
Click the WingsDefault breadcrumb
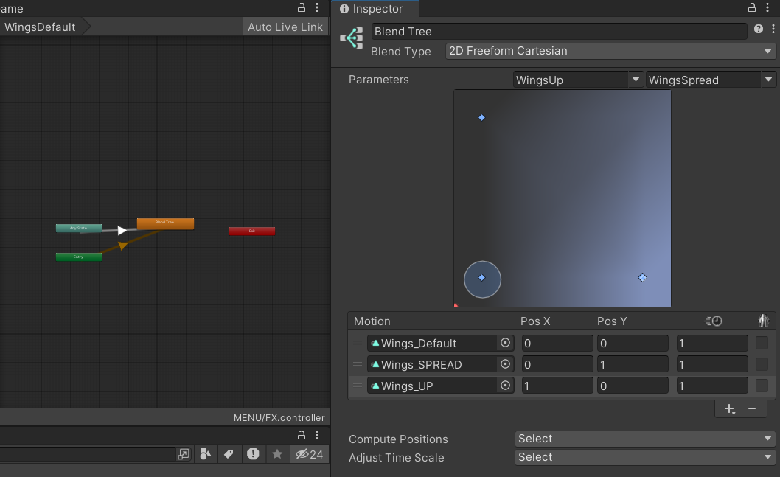42,27
